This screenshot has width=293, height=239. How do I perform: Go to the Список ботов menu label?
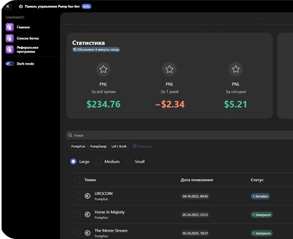[x=28, y=38]
